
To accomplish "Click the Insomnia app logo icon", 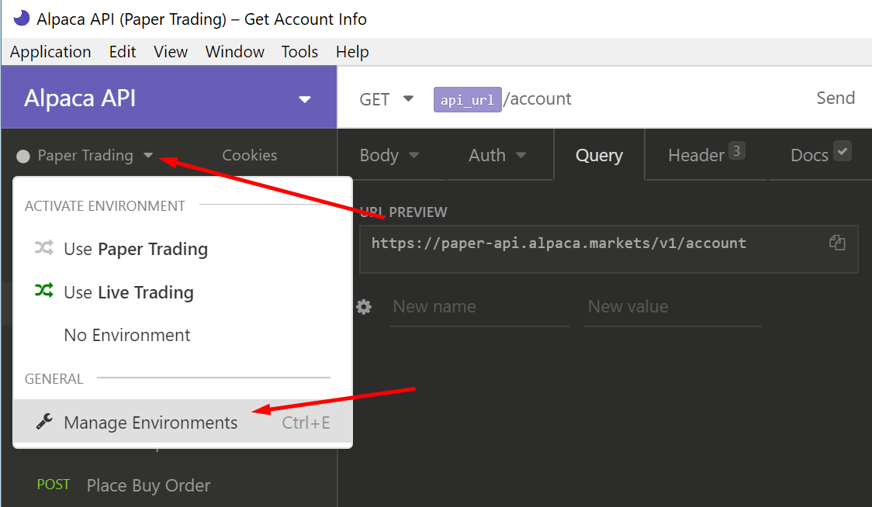I will (22, 19).
